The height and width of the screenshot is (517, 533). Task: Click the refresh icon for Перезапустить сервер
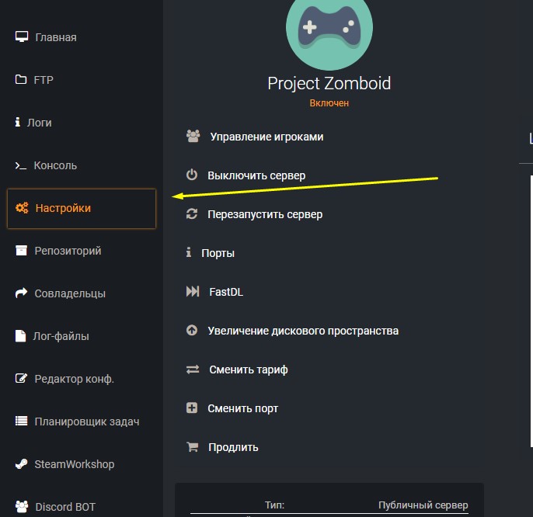(x=192, y=214)
